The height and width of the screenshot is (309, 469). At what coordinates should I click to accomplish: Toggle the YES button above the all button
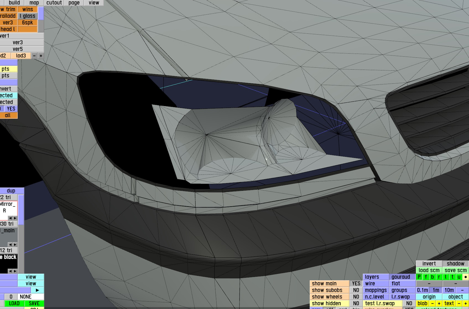(11, 109)
